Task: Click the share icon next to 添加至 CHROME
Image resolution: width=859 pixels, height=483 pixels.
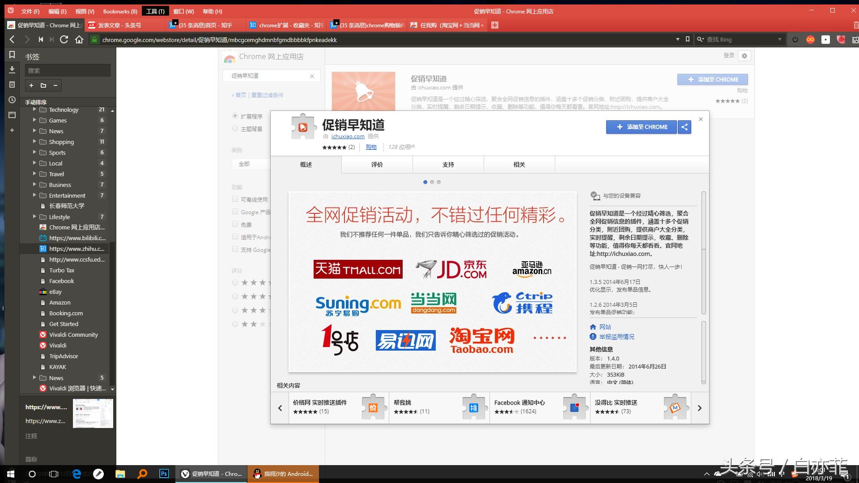Action: click(684, 127)
